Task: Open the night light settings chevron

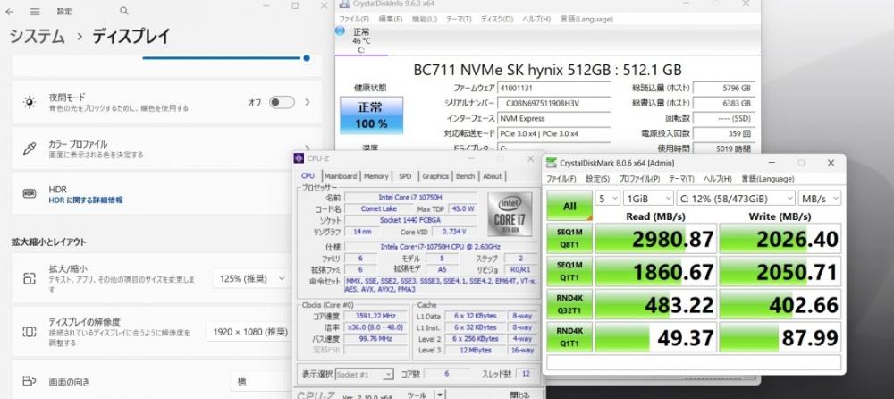Action: point(308,102)
